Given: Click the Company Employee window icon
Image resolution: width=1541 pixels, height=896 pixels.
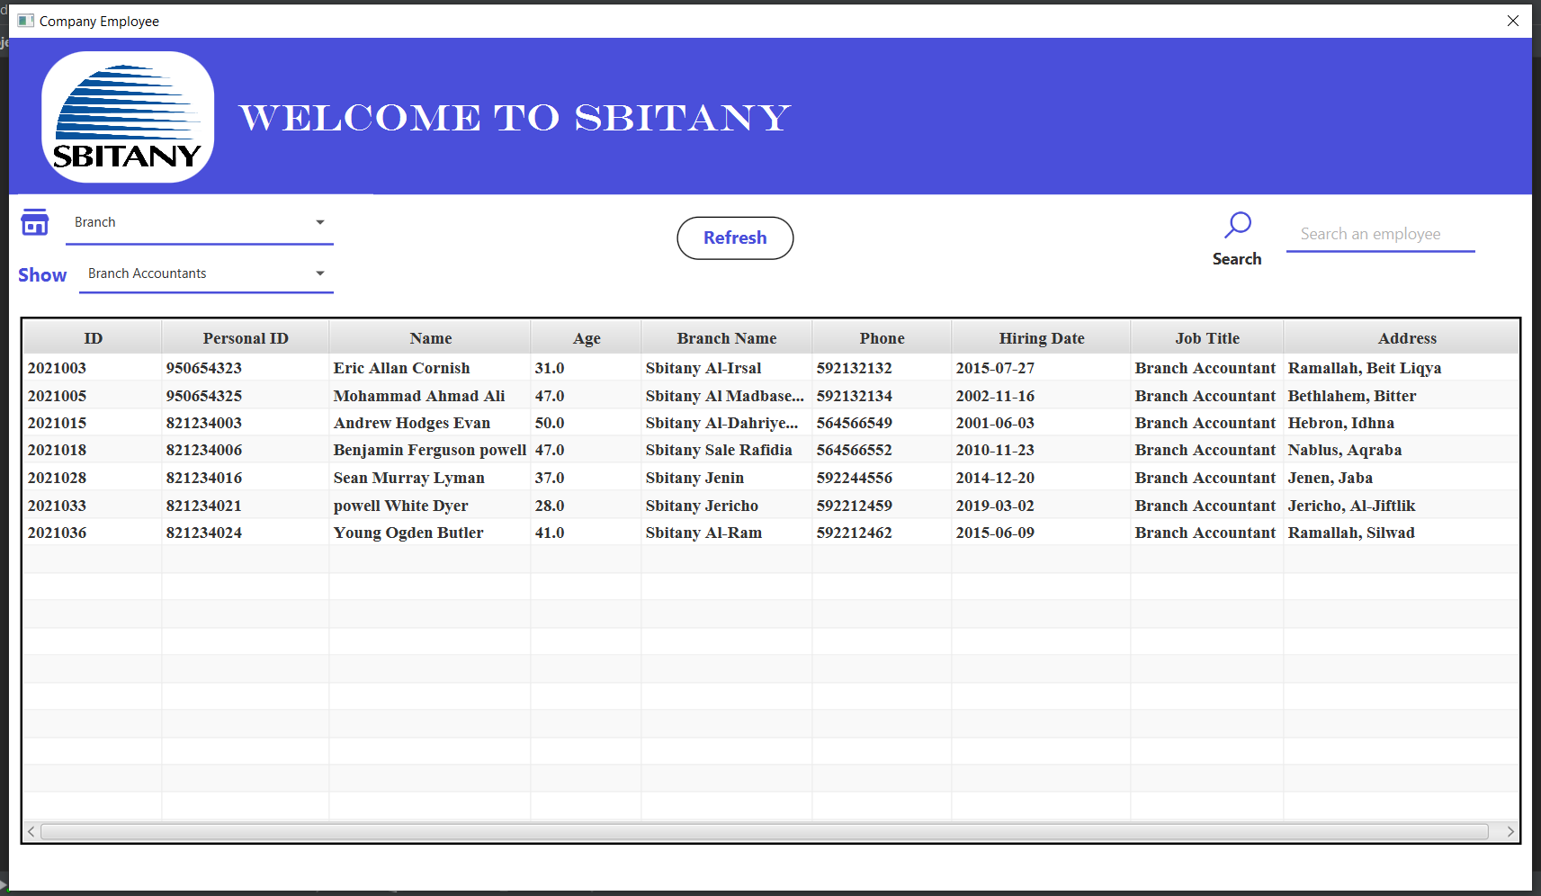Looking at the screenshot, I should point(26,21).
